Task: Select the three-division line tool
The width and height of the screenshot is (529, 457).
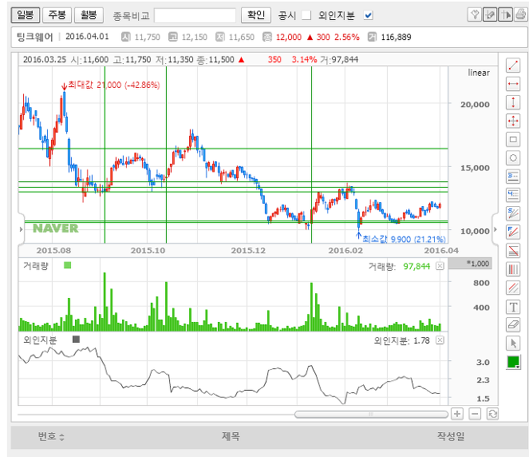Action: 513,177
